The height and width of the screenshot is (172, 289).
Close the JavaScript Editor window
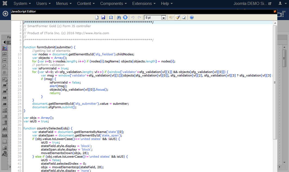pyautogui.click(x=275, y=12)
